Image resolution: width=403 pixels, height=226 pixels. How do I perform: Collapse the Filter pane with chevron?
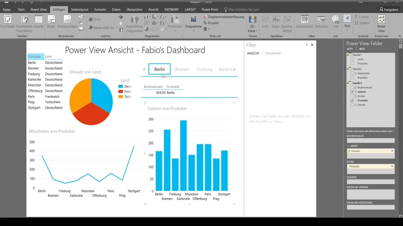307,45
